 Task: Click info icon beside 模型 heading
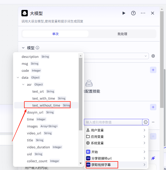37,48
